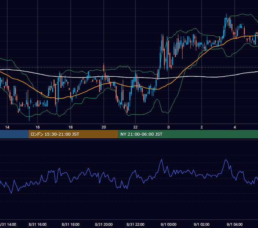
Task: Click the 8/31 20:00 date label
Action: click(104, 224)
